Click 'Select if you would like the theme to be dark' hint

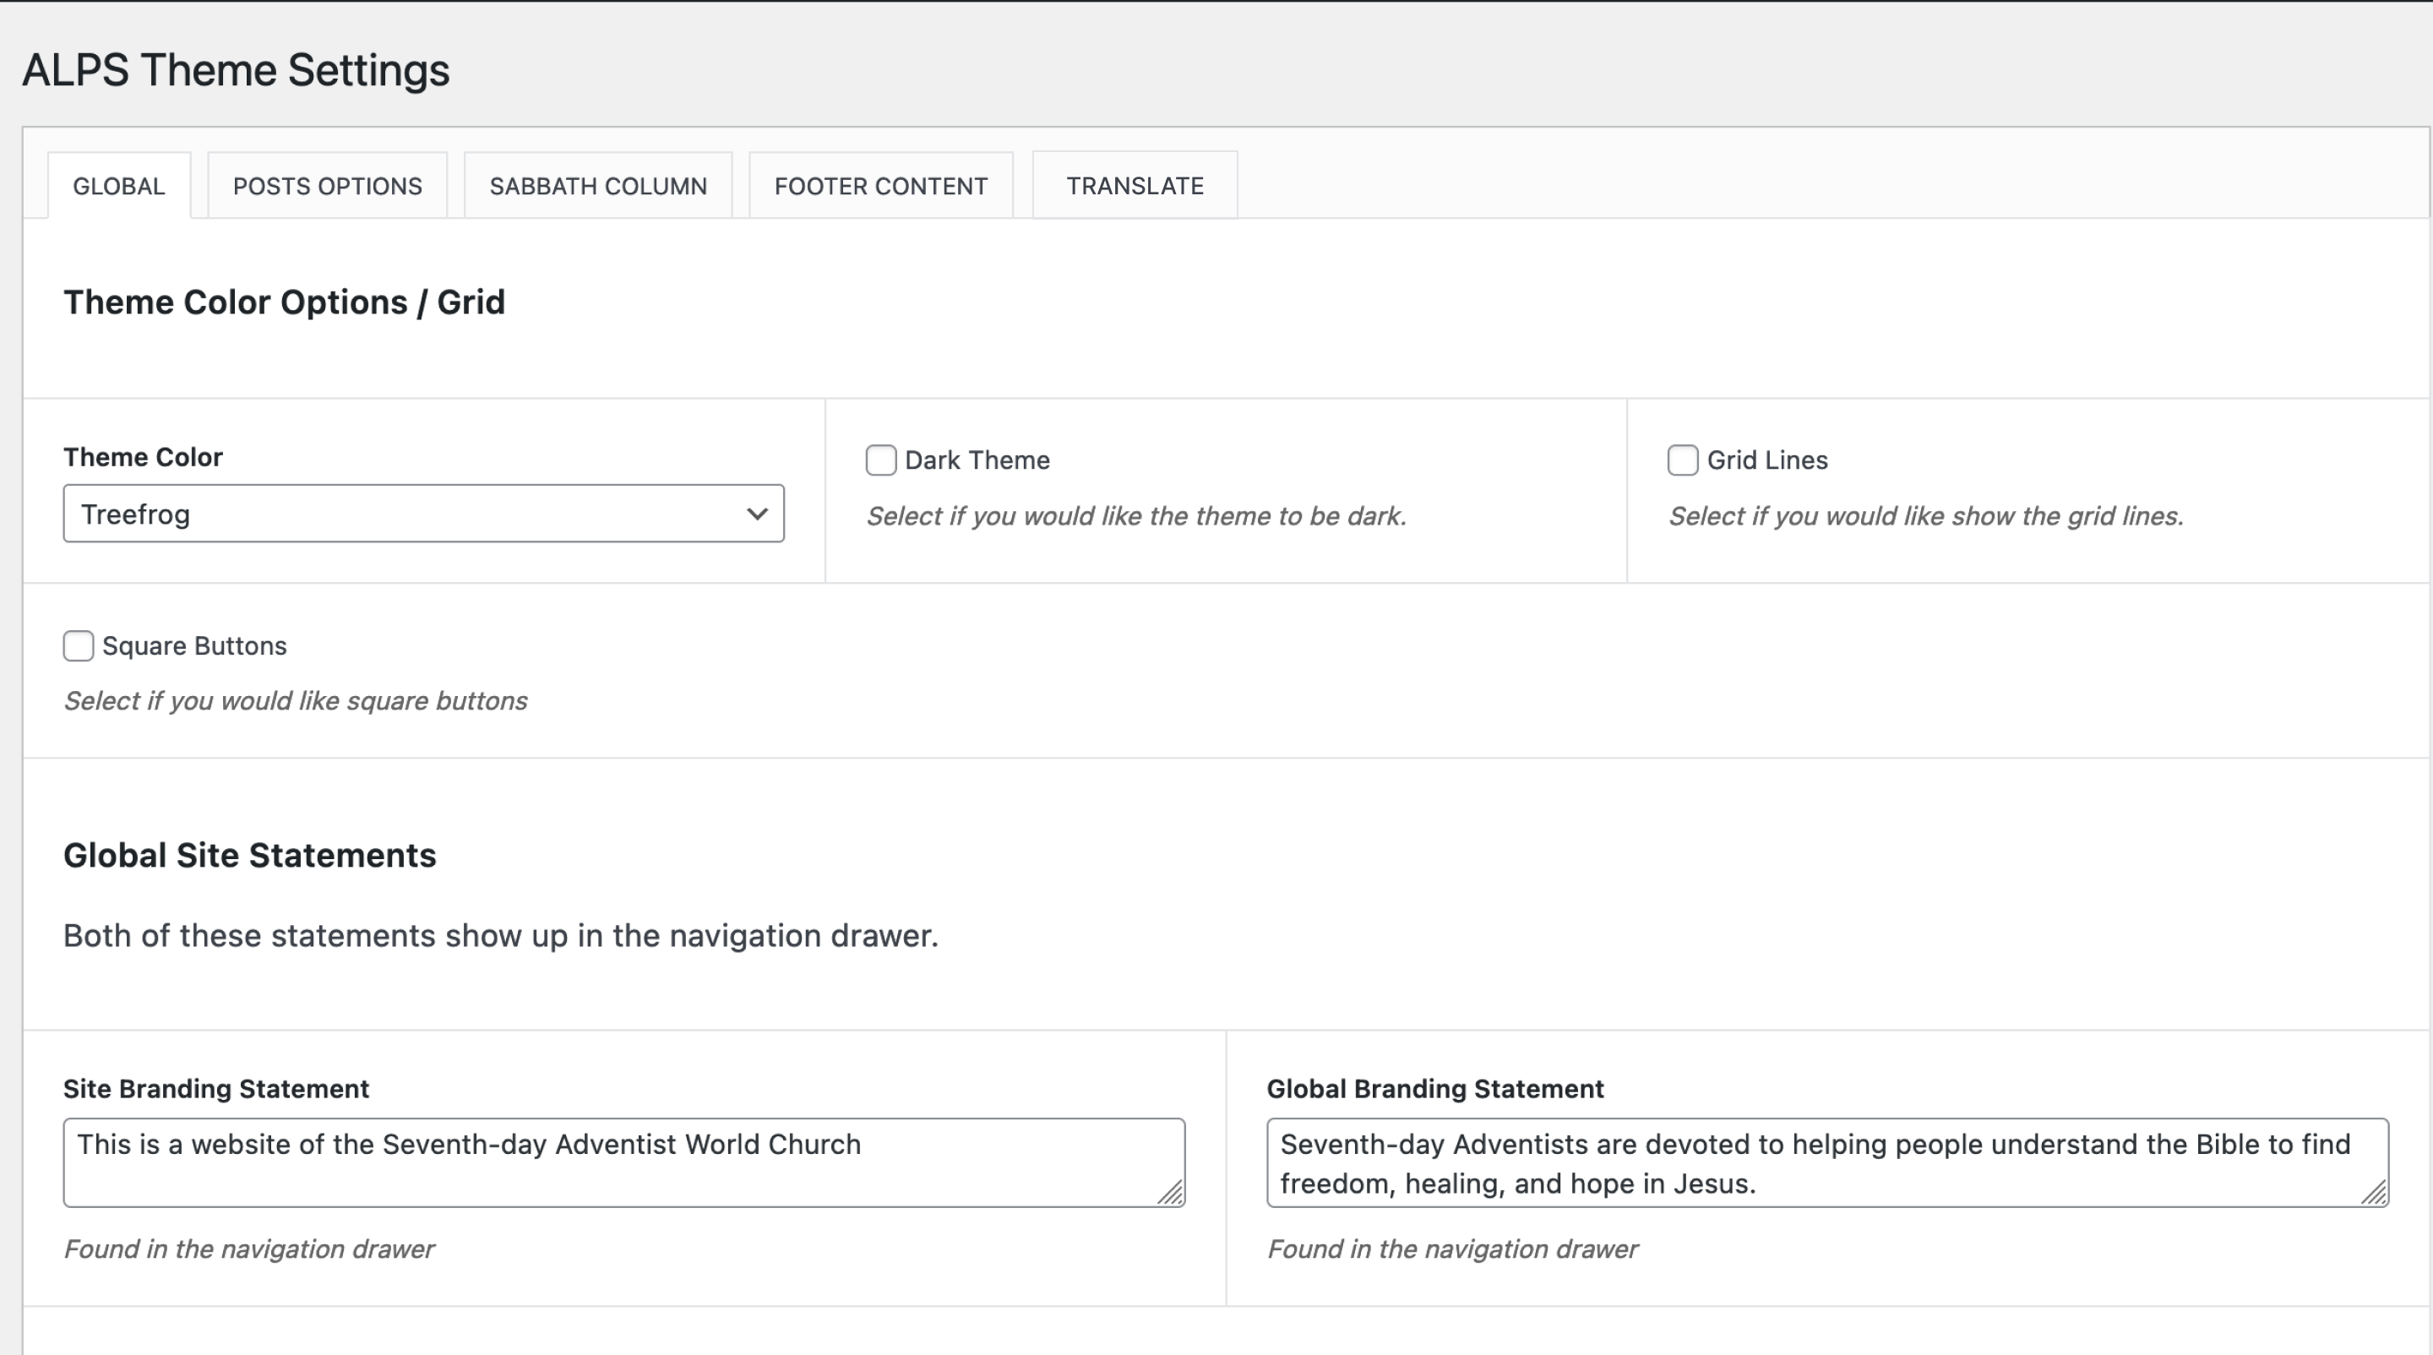pyautogui.click(x=1136, y=516)
